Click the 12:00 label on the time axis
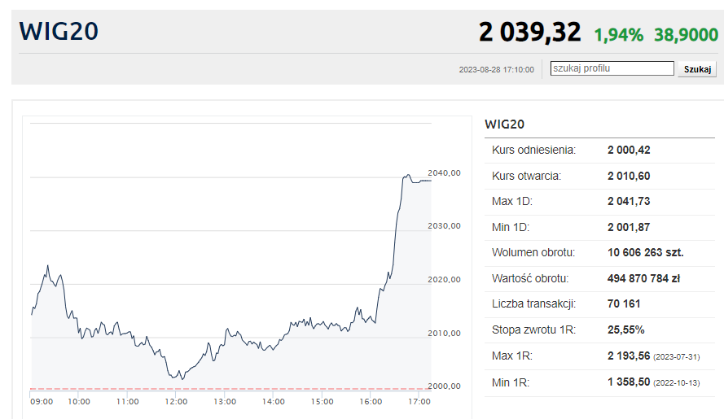 click(x=176, y=401)
